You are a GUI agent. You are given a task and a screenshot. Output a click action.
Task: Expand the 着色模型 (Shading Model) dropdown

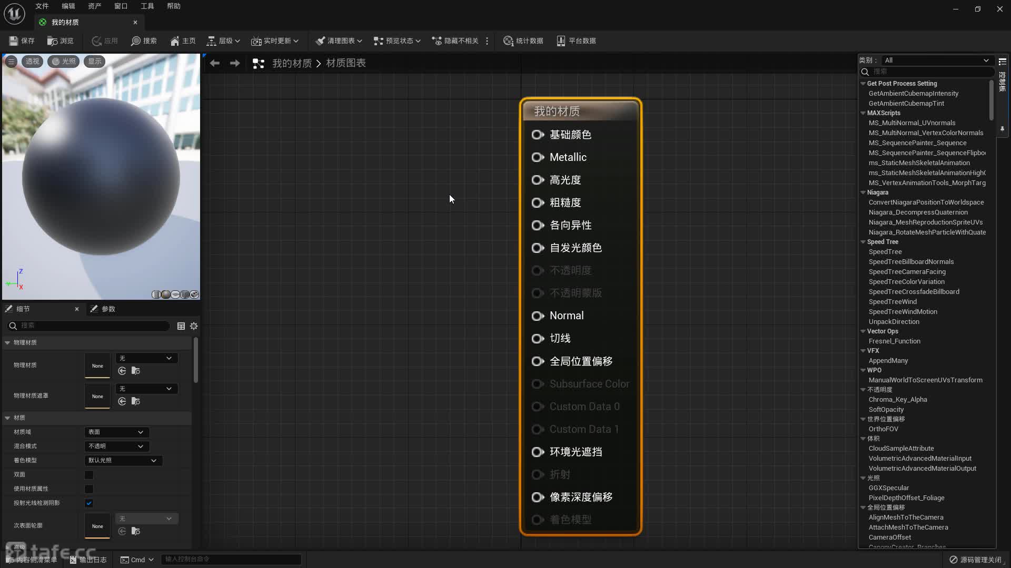[122, 460]
